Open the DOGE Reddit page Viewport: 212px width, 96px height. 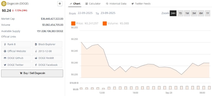tap(47, 58)
